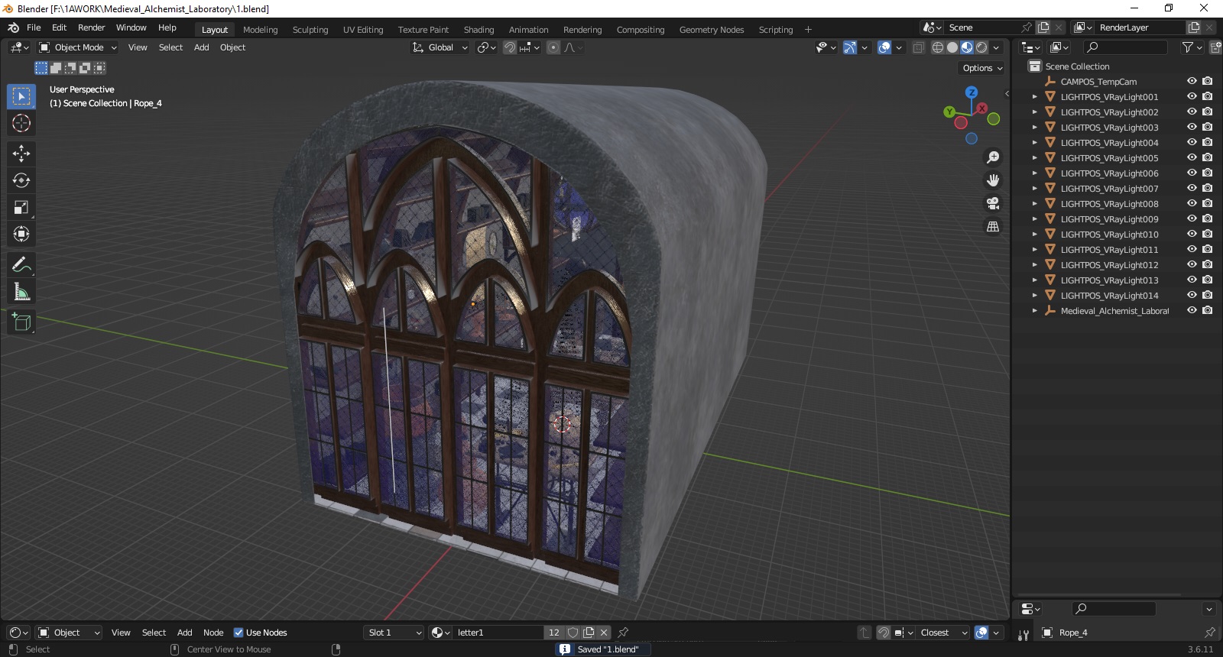Select the Move tool

point(21,154)
